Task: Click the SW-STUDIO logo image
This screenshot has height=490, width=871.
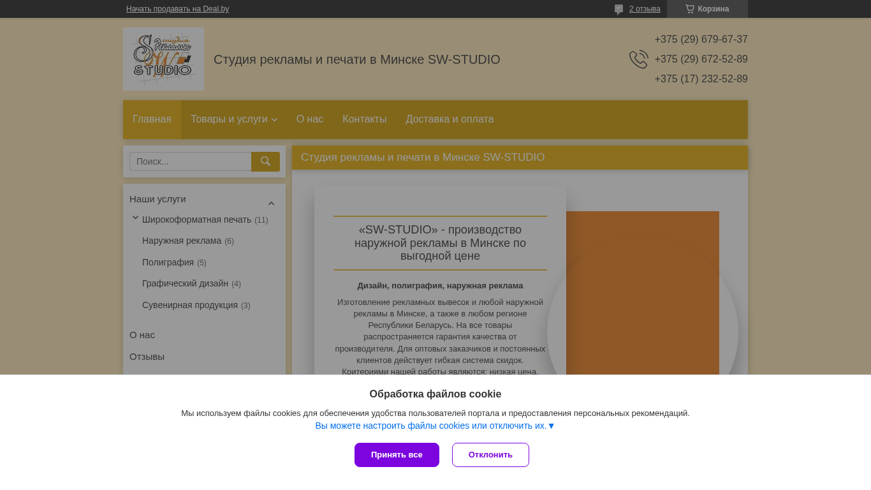Action: point(163,59)
